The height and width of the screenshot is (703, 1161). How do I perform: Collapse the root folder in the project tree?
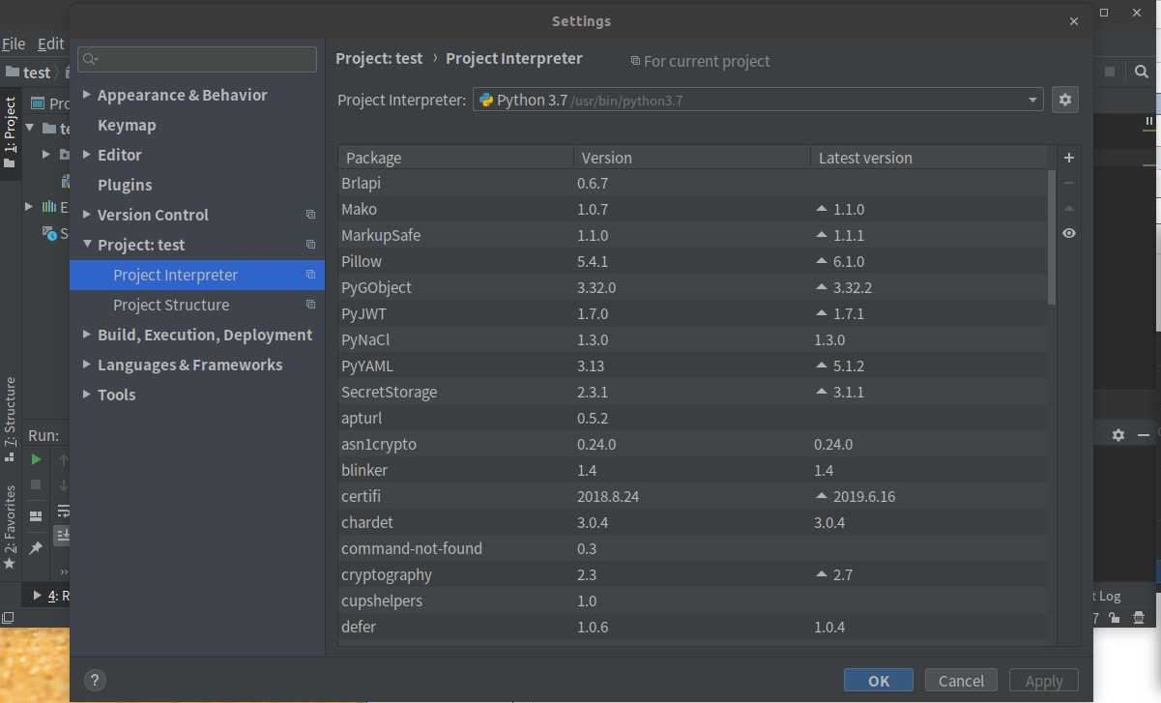point(30,128)
